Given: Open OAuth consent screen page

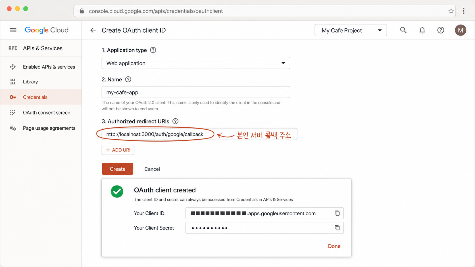Looking at the screenshot, I should 41,113.
